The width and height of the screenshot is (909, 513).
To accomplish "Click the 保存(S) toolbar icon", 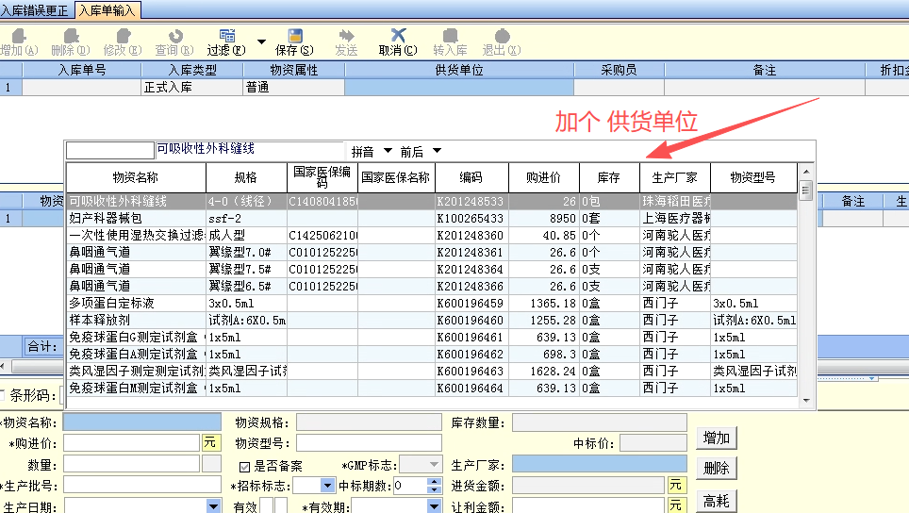I will 294,42.
